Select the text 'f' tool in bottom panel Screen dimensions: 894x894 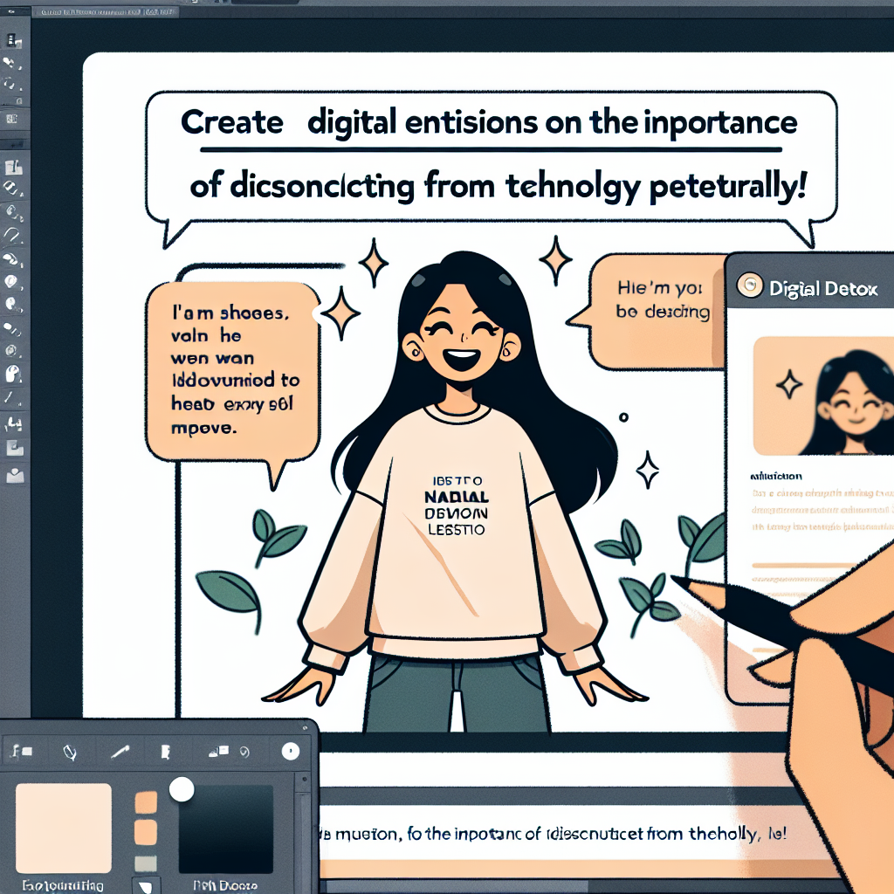22,752
